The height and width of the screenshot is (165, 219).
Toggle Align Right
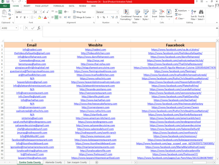pos(60,17)
